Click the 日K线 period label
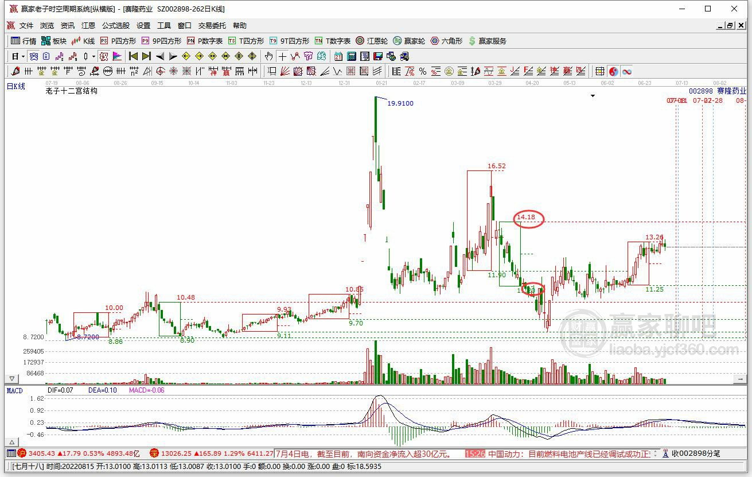This screenshot has height=477, width=752. coord(16,86)
